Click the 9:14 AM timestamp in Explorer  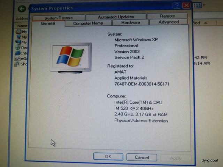click(202, 63)
